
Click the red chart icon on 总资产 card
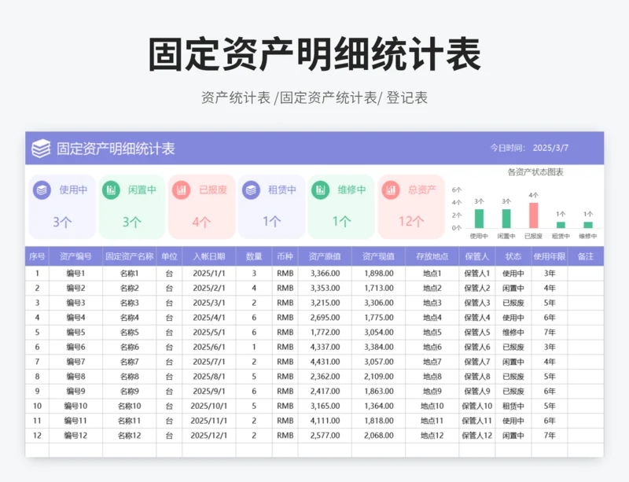(391, 189)
